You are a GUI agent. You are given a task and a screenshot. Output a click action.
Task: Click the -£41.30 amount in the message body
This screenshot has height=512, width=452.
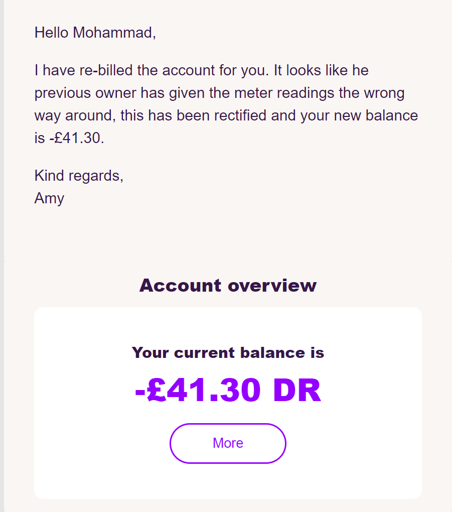coord(77,138)
